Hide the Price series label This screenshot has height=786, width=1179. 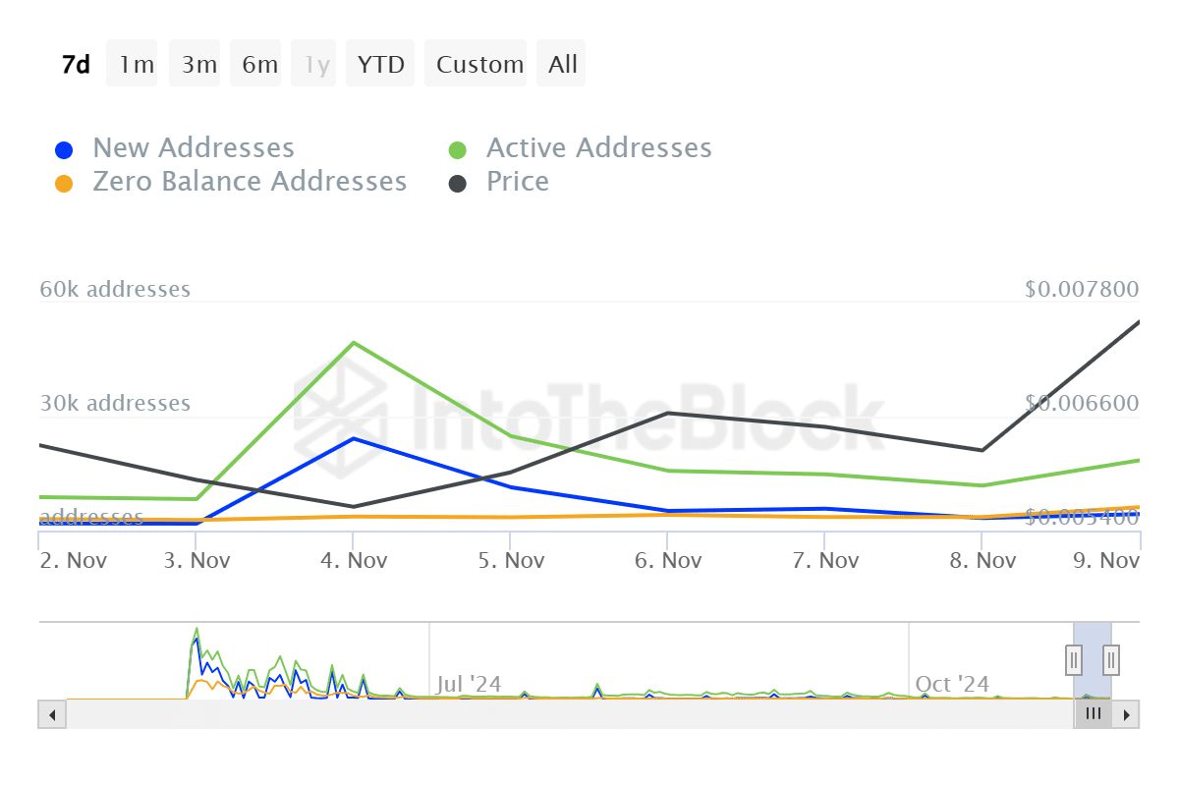(518, 182)
